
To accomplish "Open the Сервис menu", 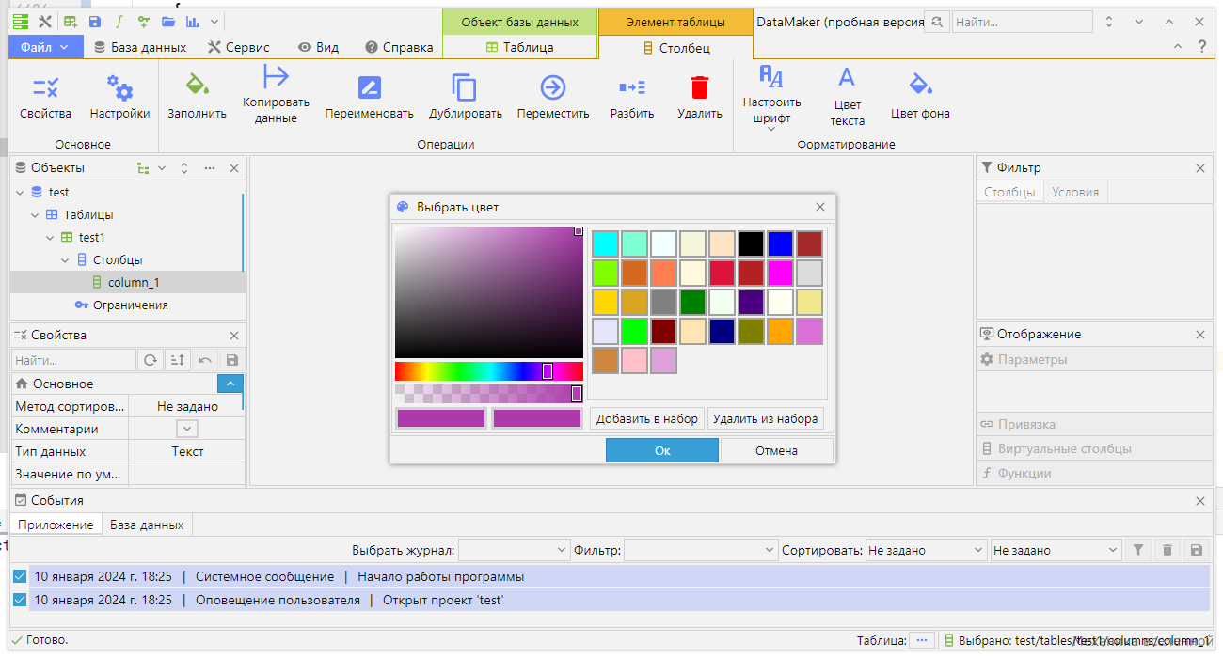I will click(239, 47).
